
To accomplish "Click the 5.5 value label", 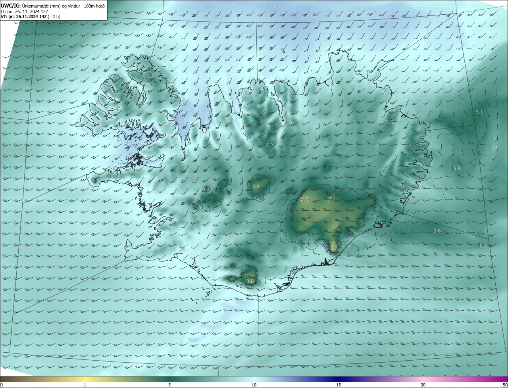I will tap(389, 123).
